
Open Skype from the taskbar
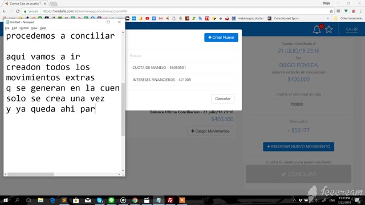pyautogui.click(x=100, y=200)
